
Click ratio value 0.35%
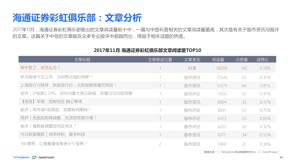coord(265,77)
